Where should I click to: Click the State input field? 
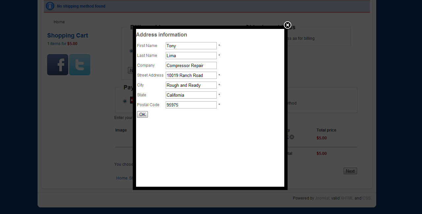coord(191,95)
